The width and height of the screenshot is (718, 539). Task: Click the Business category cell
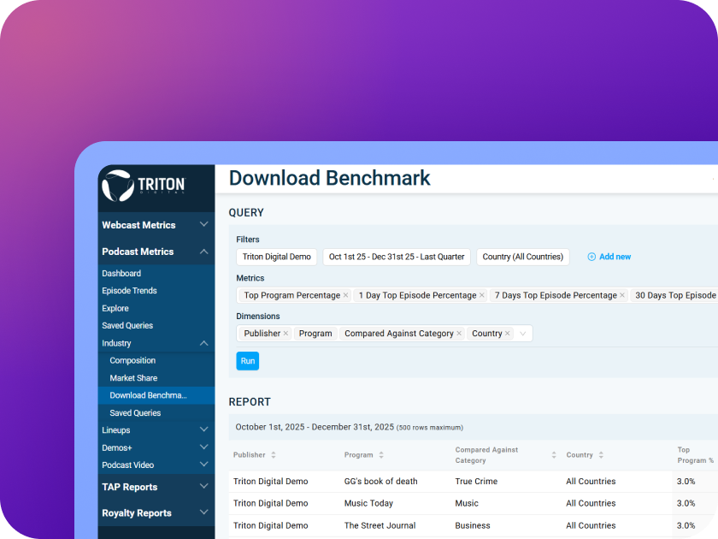473,525
